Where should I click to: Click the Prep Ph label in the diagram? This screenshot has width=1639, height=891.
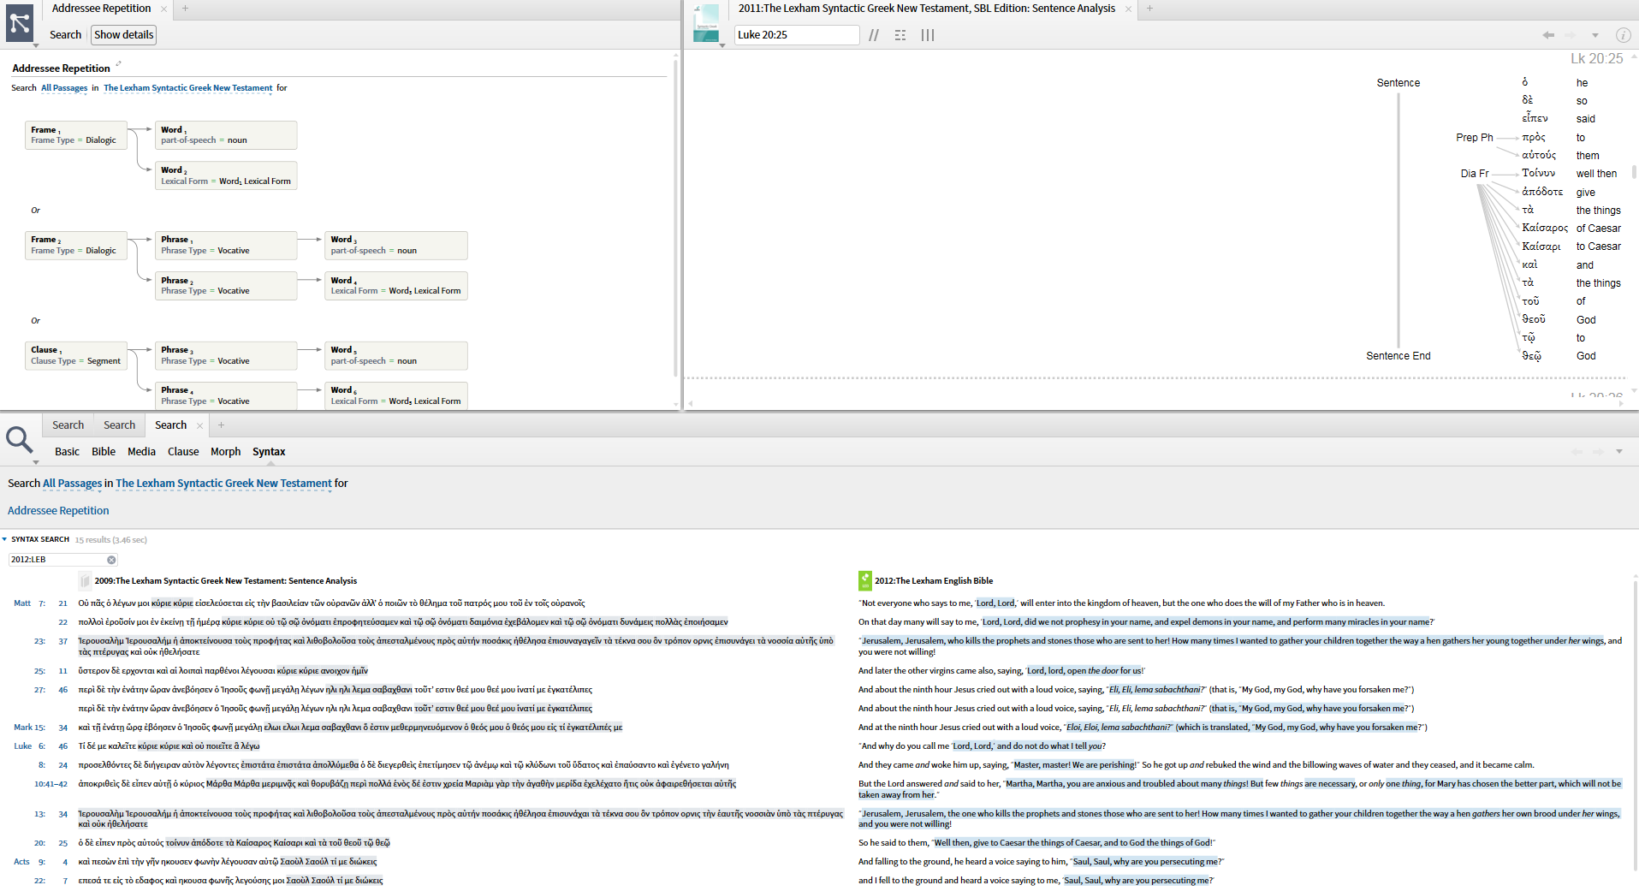coord(1475,138)
